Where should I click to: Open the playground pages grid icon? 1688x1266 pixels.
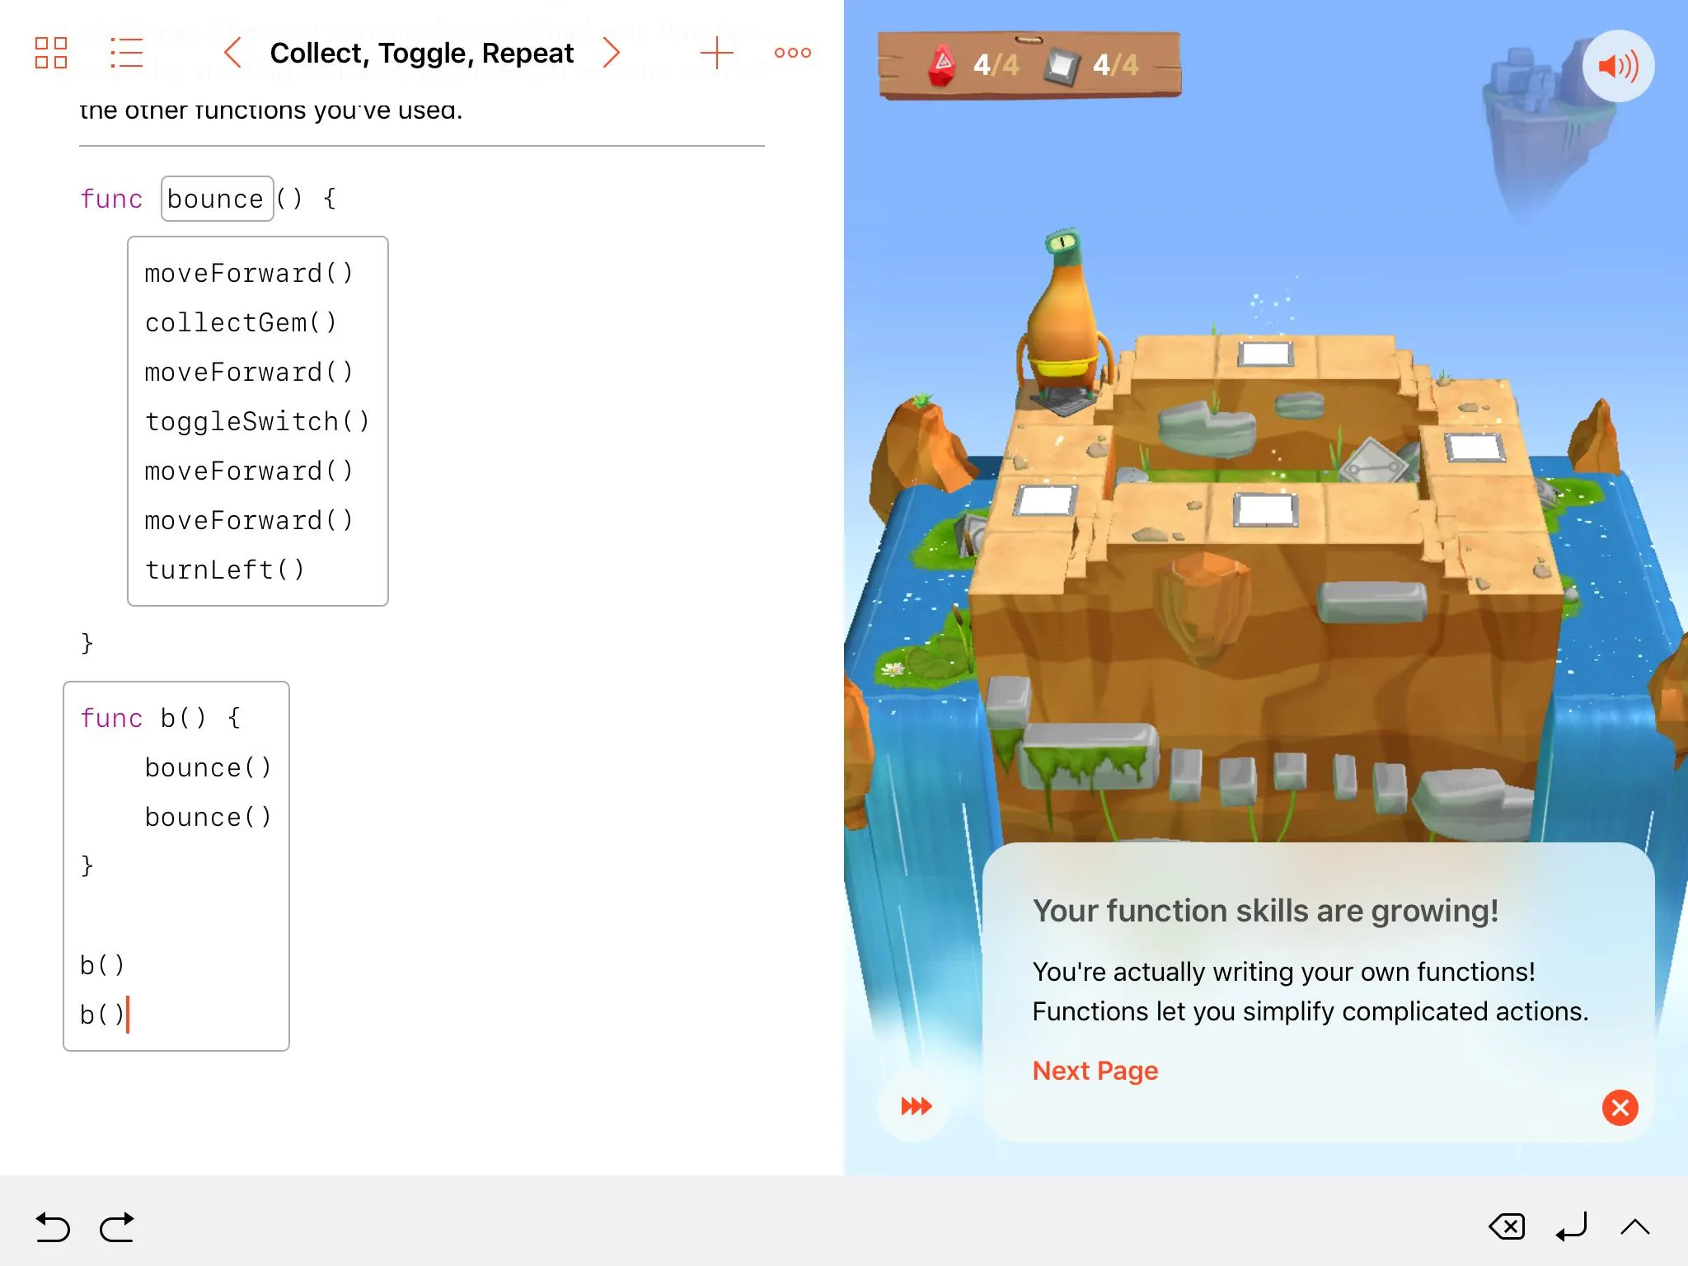pyautogui.click(x=51, y=53)
